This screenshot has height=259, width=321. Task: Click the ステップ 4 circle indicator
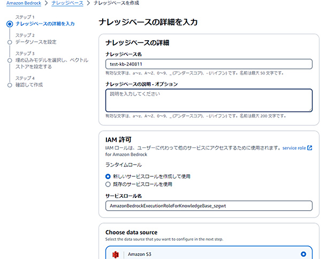[x=9, y=85]
